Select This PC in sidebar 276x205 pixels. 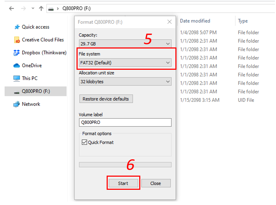pos(30,78)
